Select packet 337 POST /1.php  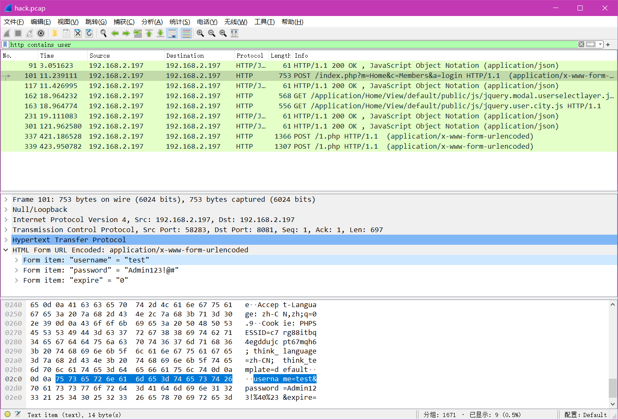[309, 136]
